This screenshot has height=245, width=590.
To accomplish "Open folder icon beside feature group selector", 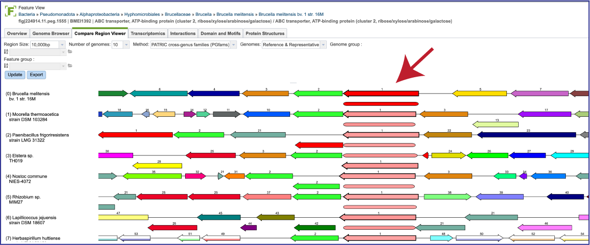I will coord(70,66).
